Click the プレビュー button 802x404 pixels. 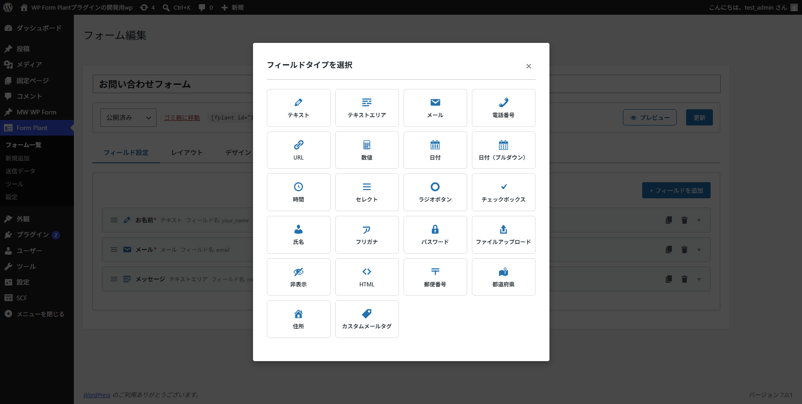pos(650,118)
